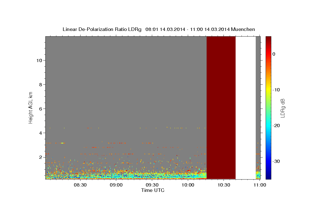
Task: Click the plot title 'Linear De-Polarization Ratio LDRg'
Action: 102,29
